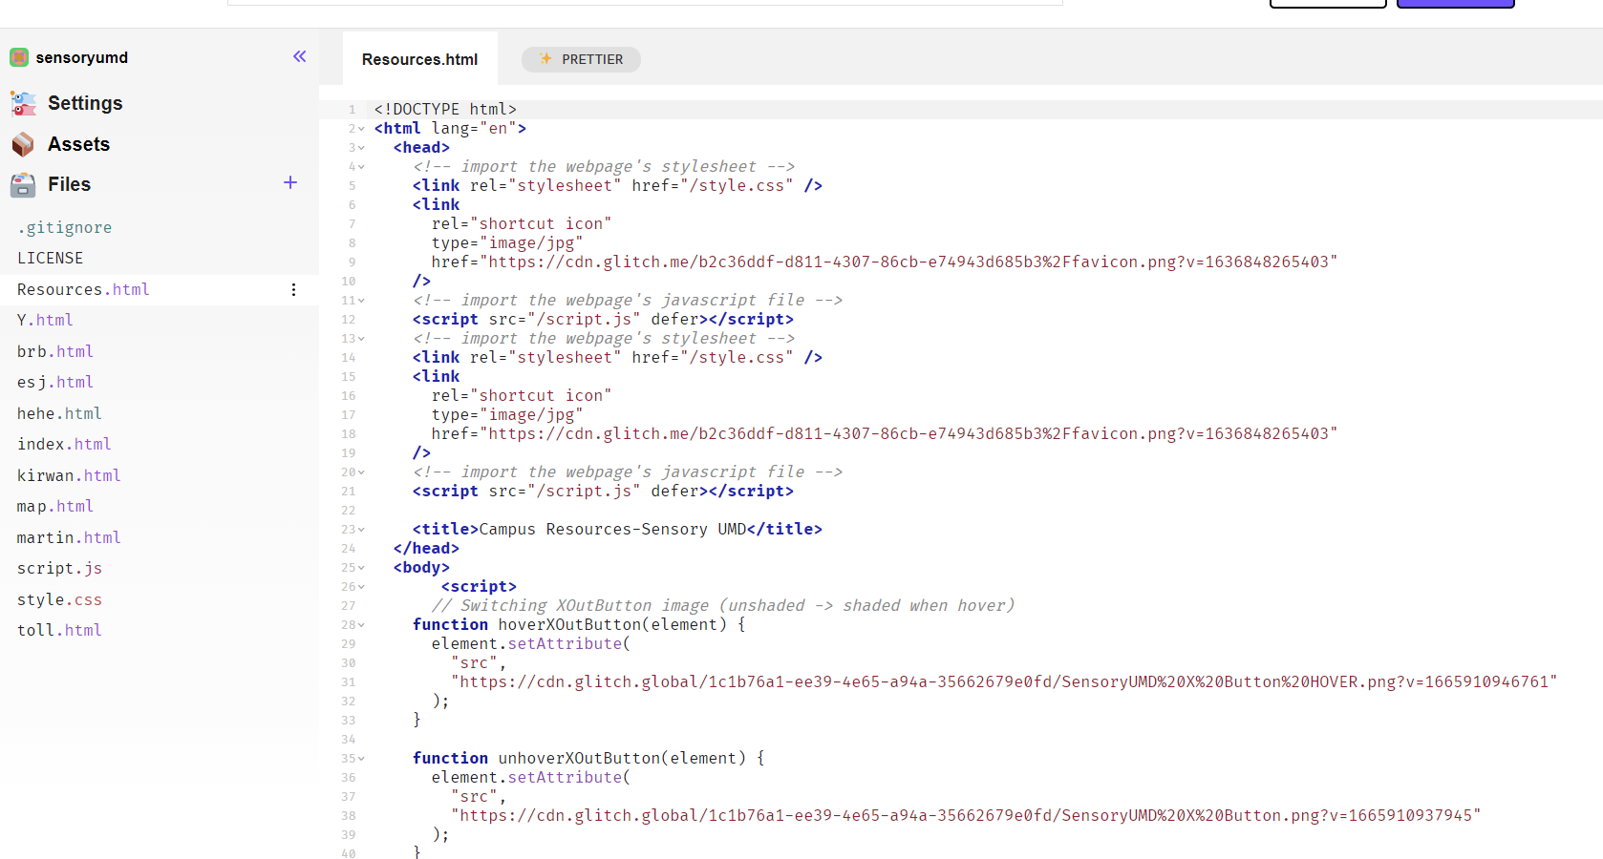Fold hoverXOutButton function at line 28
The image size is (1603, 859).
click(x=361, y=625)
